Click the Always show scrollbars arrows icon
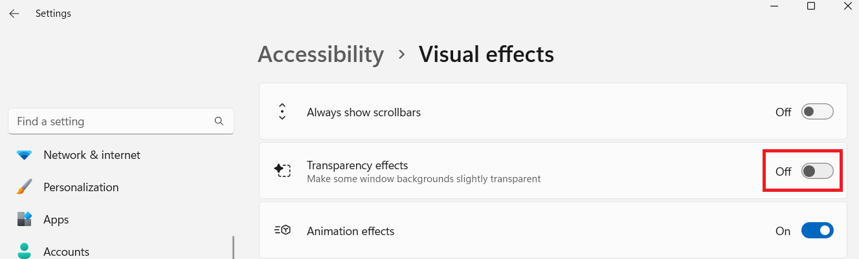Screen dimensions: 859x259 pyautogui.click(x=282, y=112)
